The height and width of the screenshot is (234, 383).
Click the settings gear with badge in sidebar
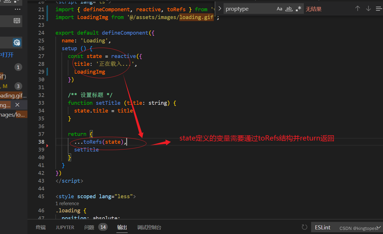[x=17, y=42]
